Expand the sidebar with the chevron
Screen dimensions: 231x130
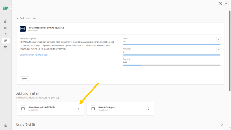pos(11,8)
